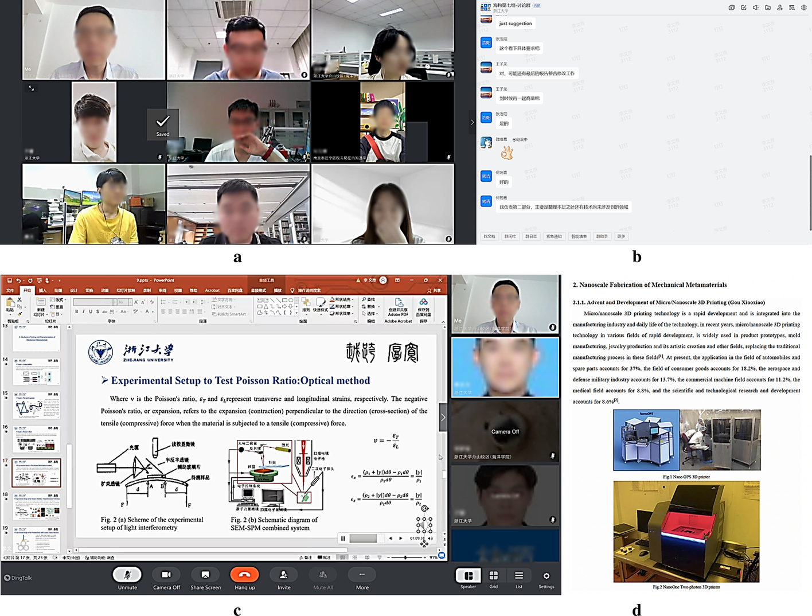Expand the meeting participant panel arrow
Screen dimensions: 812x616
pyautogui.click(x=443, y=418)
